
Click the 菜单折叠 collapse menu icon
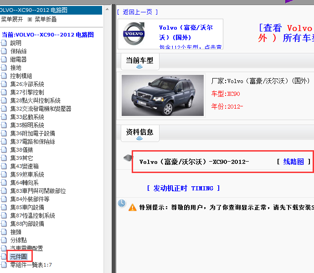point(30,20)
